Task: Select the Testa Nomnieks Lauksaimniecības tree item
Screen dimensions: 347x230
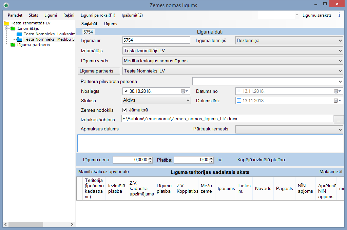Action: point(49,34)
